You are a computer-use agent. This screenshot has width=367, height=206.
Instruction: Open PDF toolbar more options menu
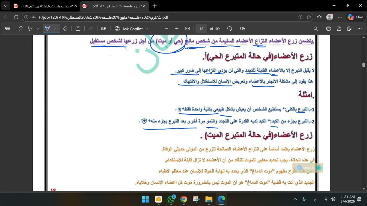point(360,29)
